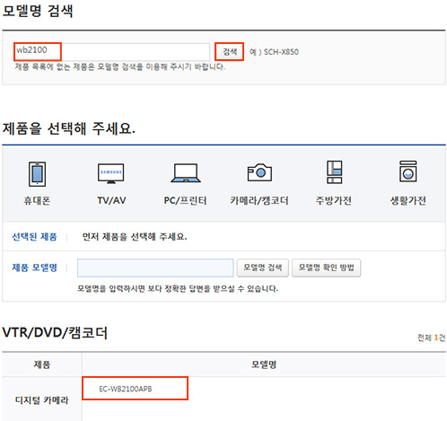
Task: Click the 카메라/캠코더 label text
Action: coord(259,200)
